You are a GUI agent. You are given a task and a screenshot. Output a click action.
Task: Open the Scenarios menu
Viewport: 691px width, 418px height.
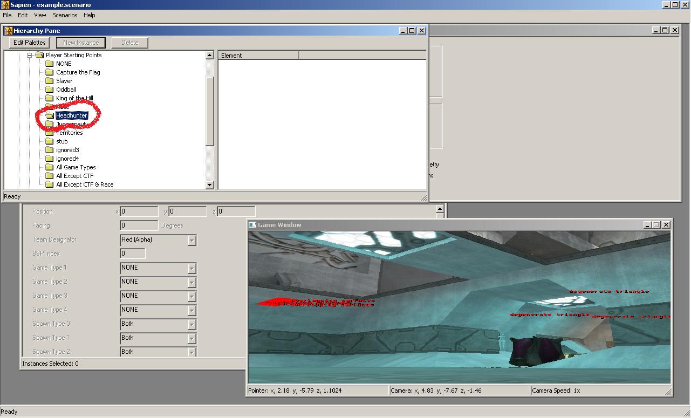coord(65,15)
